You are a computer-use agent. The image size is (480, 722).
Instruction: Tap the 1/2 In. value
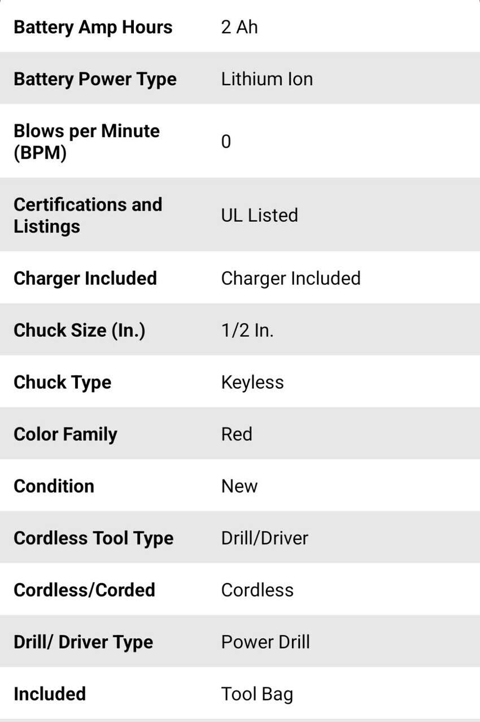(x=247, y=330)
